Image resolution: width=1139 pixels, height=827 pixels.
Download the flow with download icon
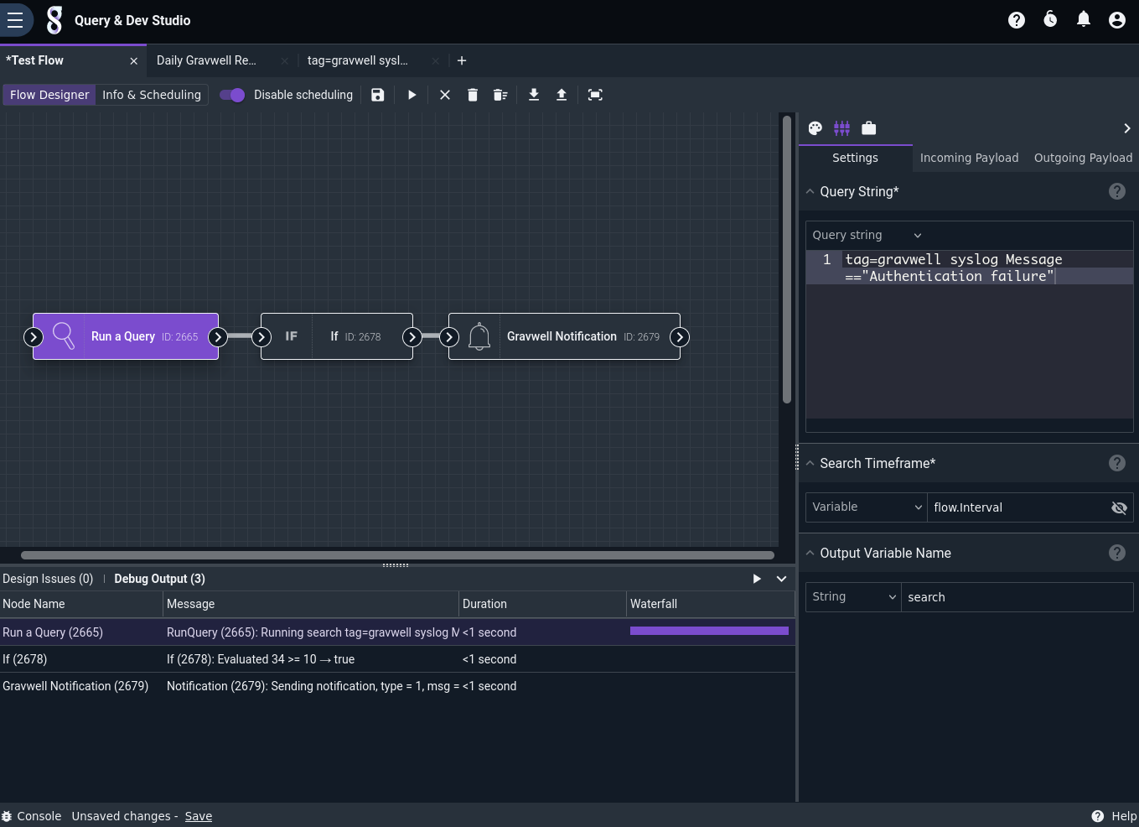point(534,95)
